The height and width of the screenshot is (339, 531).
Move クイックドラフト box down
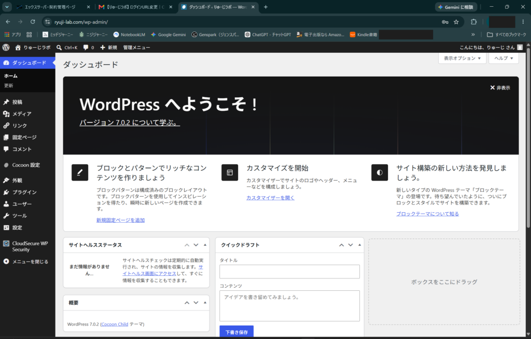point(351,245)
